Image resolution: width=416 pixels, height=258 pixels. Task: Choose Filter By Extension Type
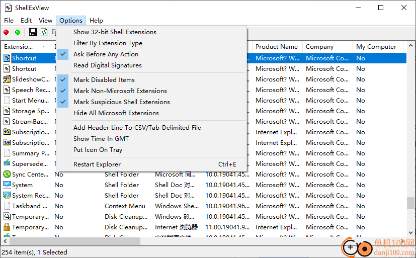(151, 43)
